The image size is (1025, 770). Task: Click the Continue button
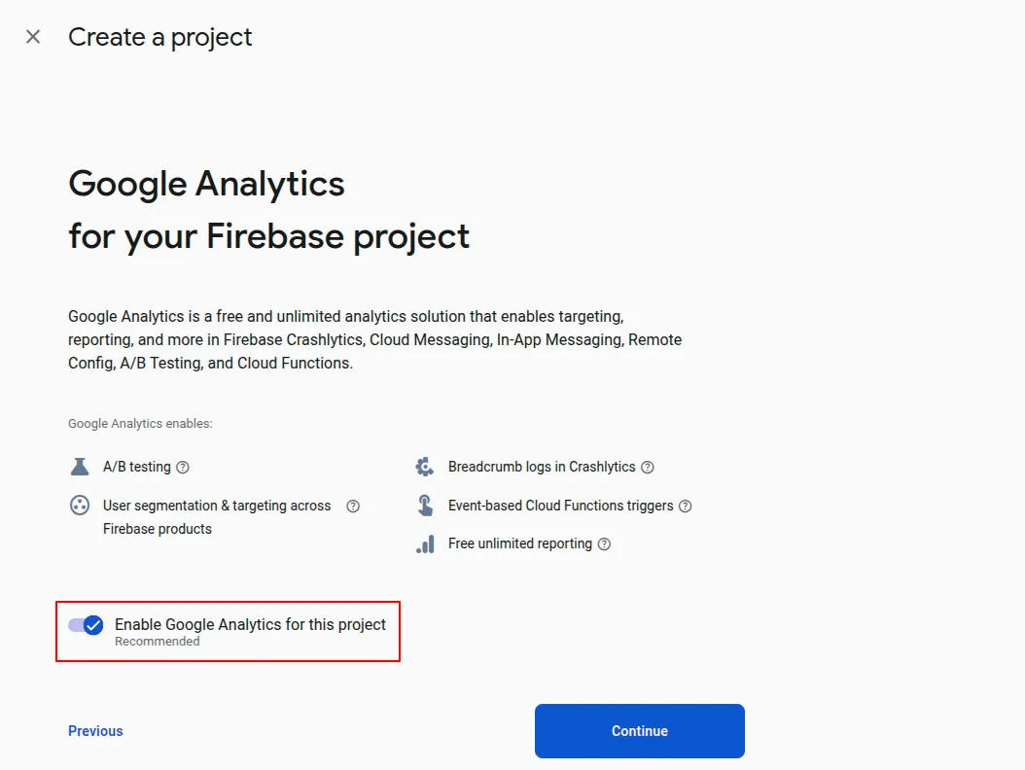pos(639,730)
